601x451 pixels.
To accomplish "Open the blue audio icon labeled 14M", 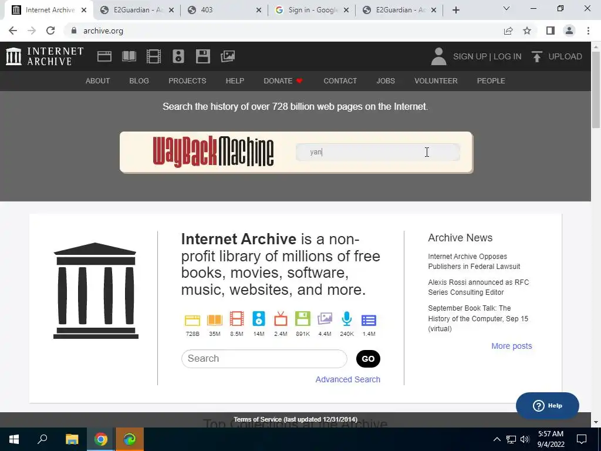I will tap(259, 319).
